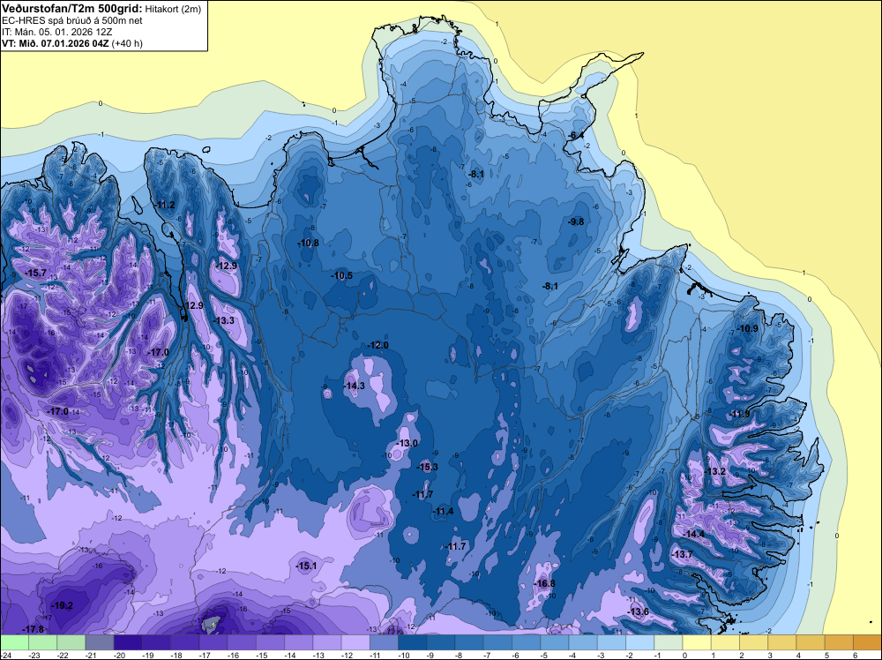Click the -10.5 temperature label

click(341, 275)
